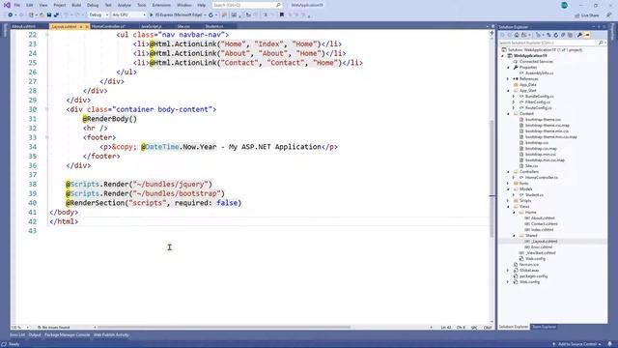Click the Collapse All icon in Solution Explorer

tap(563, 35)
